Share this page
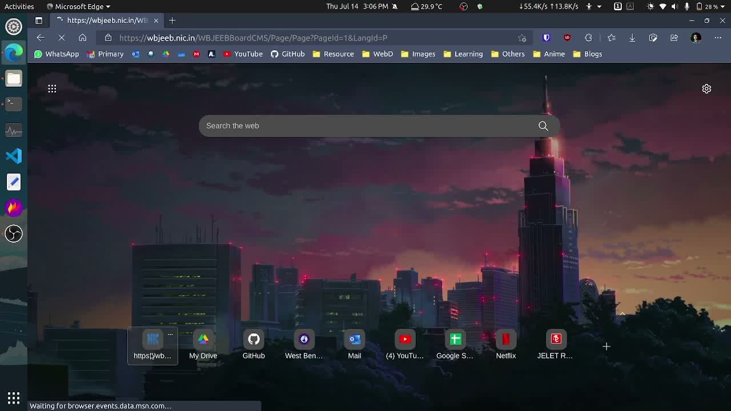The width and height of the screenshot is (731, 411). pyautogui.click(x=674, y=38)
